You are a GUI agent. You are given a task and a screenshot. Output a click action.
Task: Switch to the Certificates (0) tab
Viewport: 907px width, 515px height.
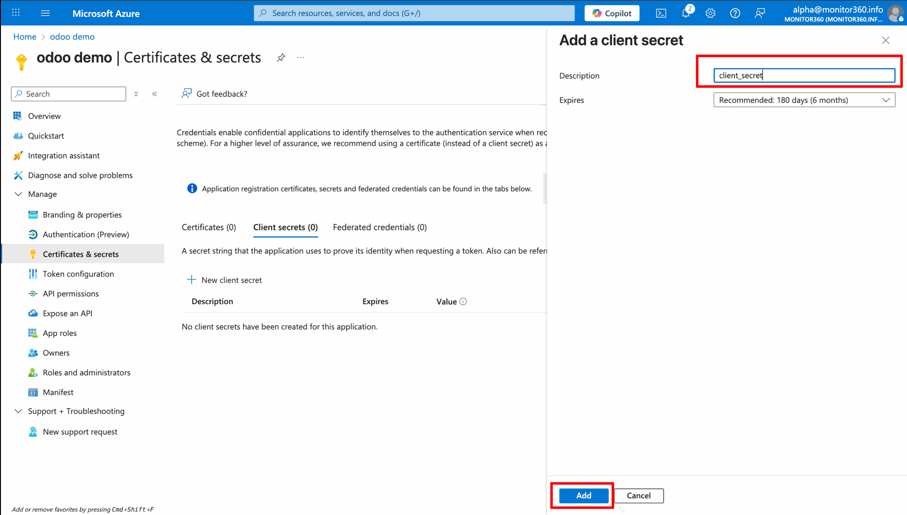tap(209, 227)
